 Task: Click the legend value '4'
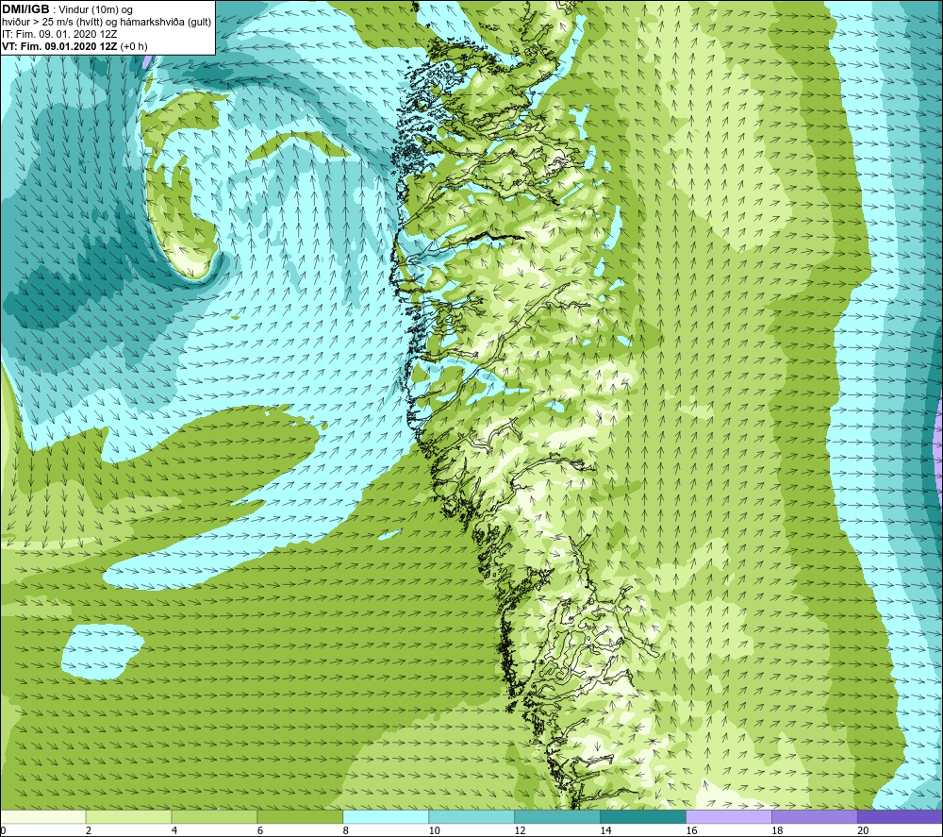(174, 830)
